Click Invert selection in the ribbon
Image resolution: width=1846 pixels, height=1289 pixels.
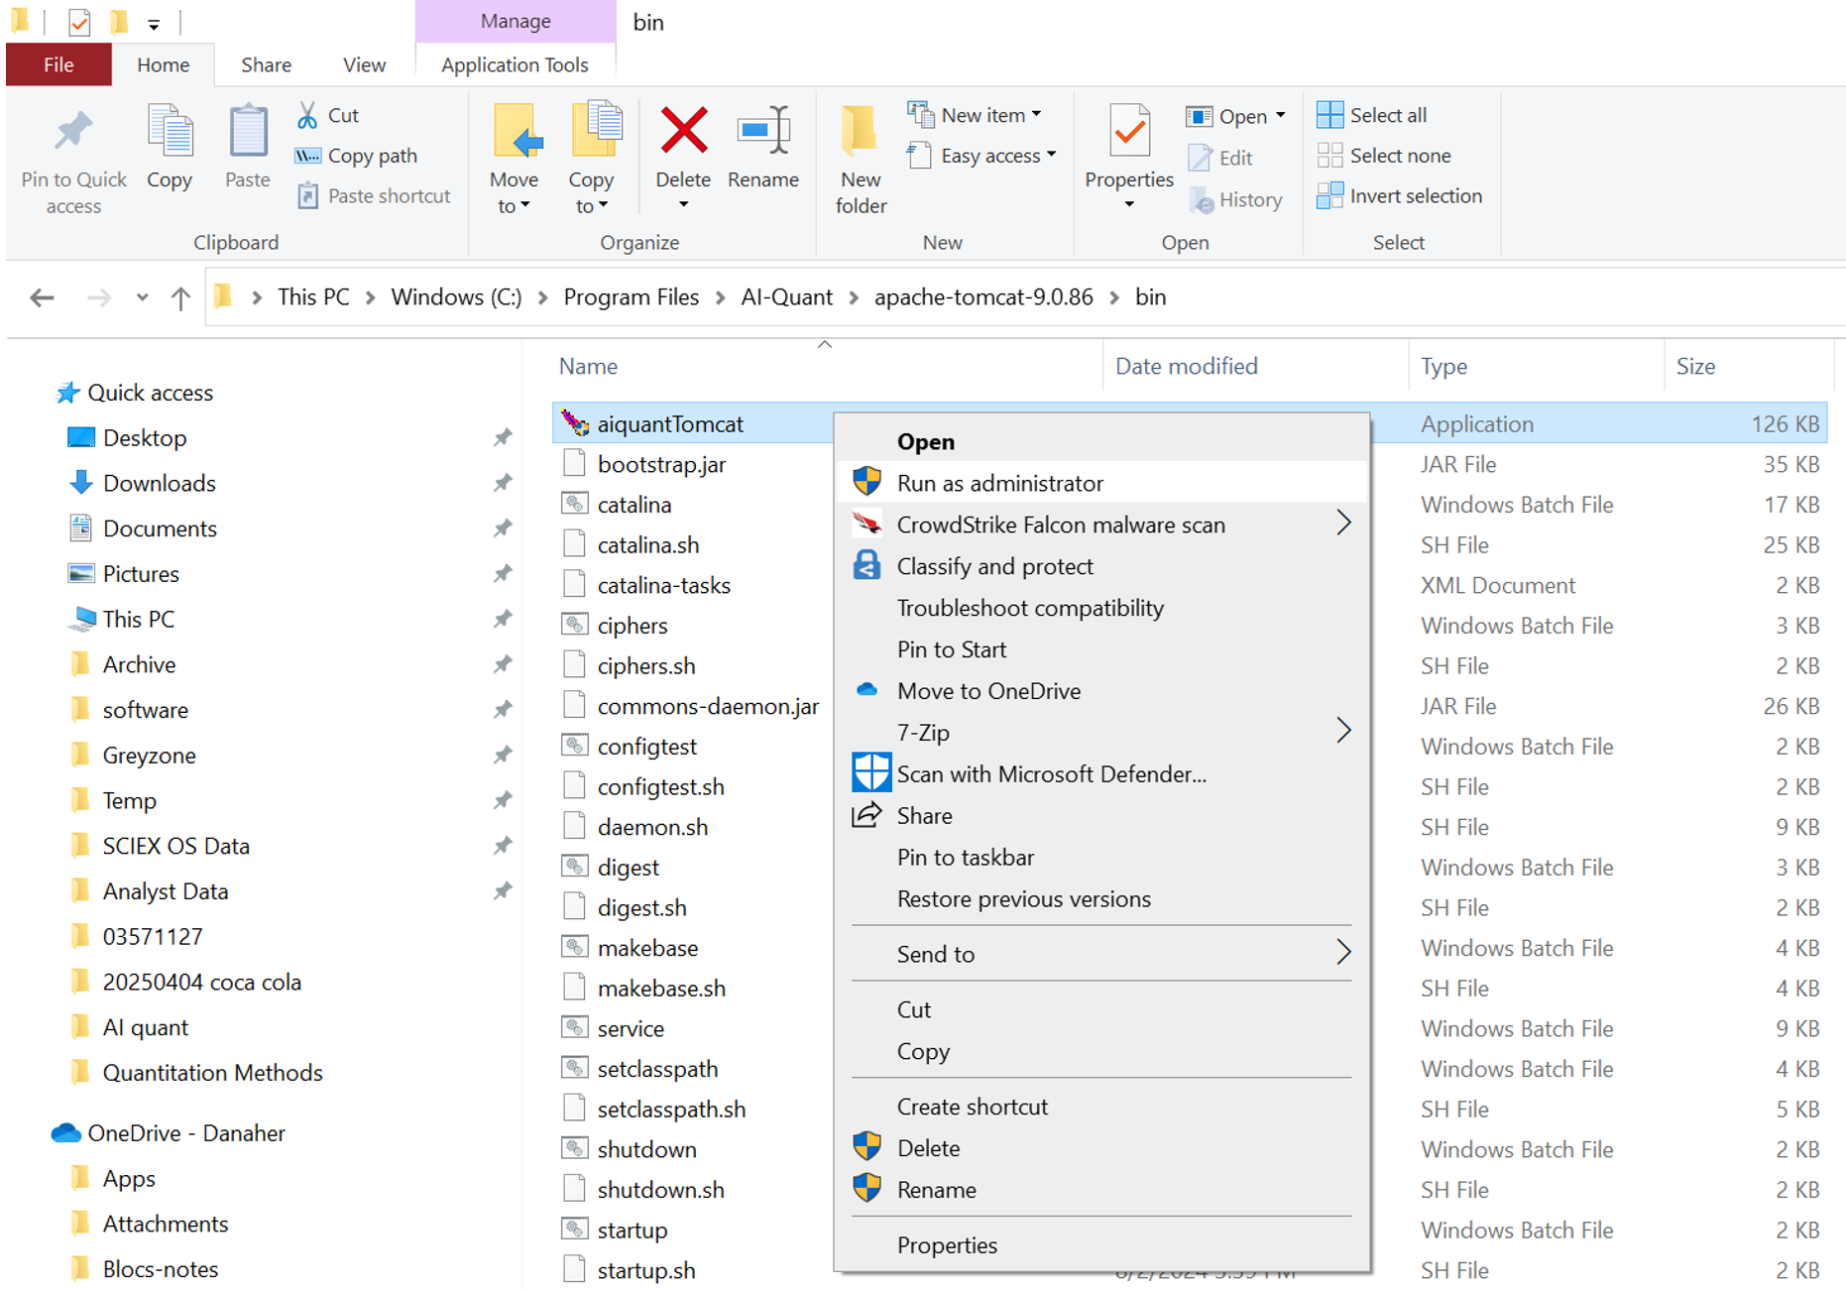tap(1400, 196)
